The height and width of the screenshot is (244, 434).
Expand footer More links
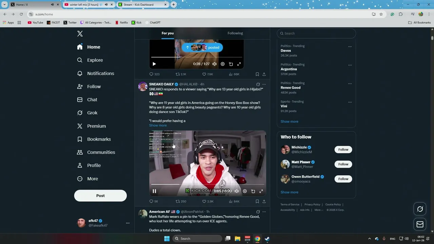coord(318,210)
